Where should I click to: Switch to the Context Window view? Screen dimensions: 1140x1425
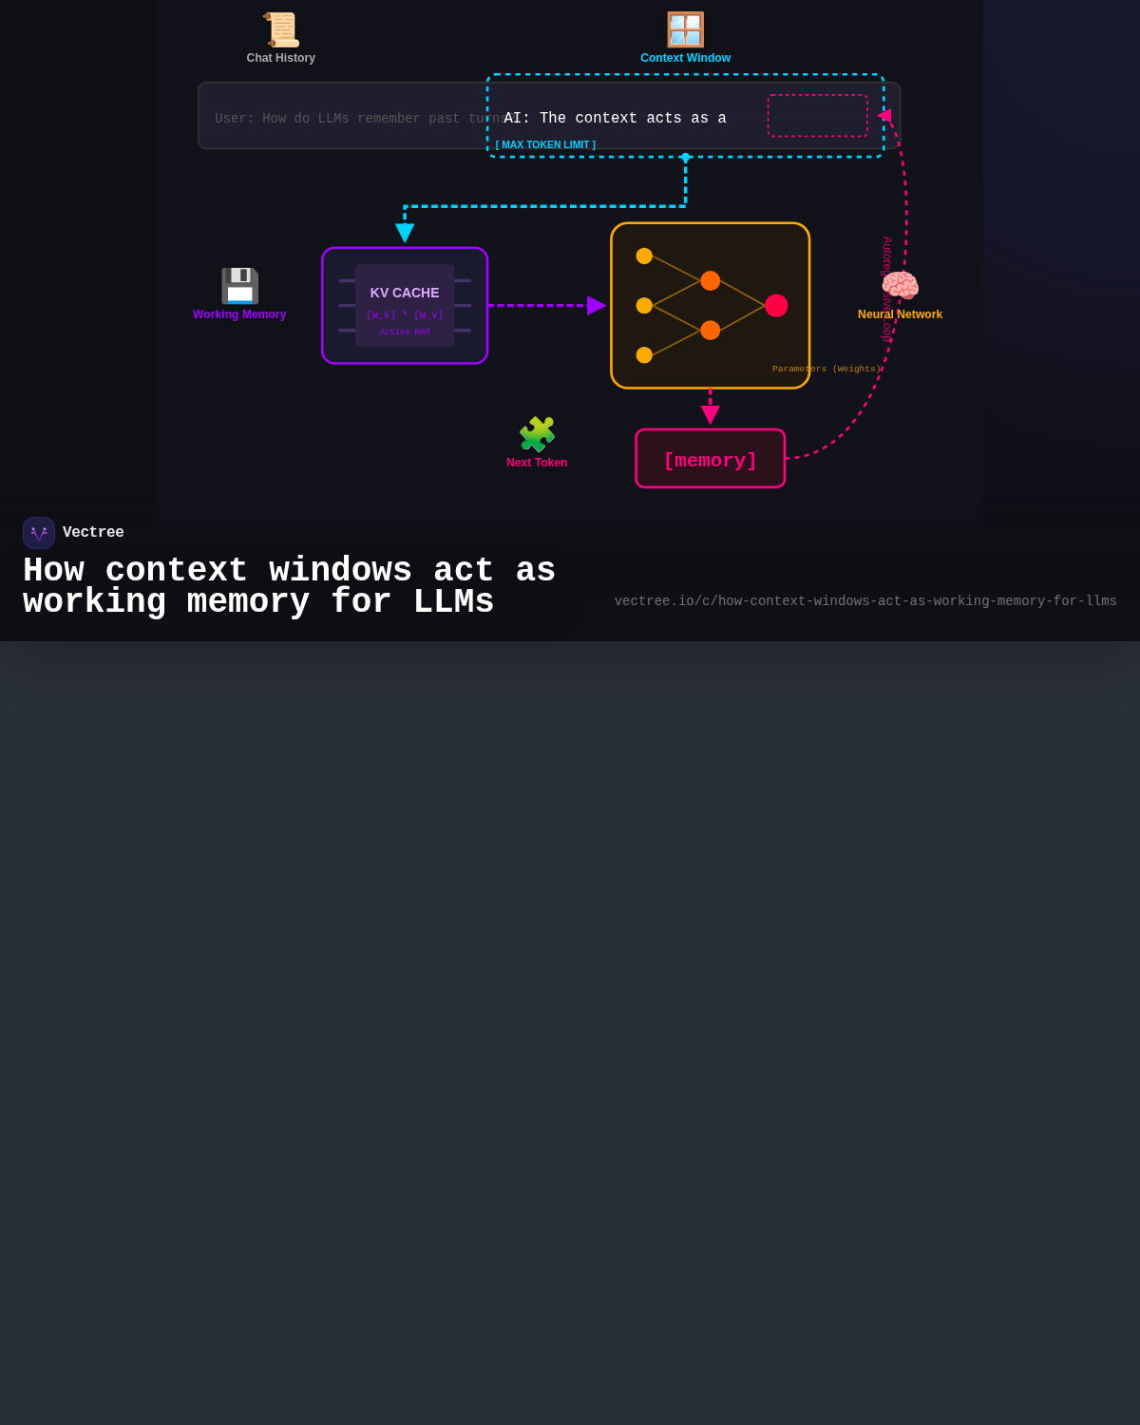(685, 58)
